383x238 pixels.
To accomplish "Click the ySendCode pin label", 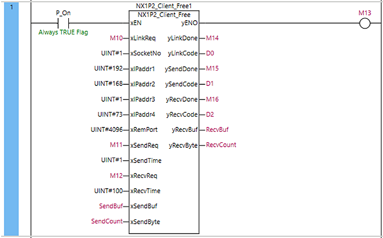I will [x=181, y=84].
